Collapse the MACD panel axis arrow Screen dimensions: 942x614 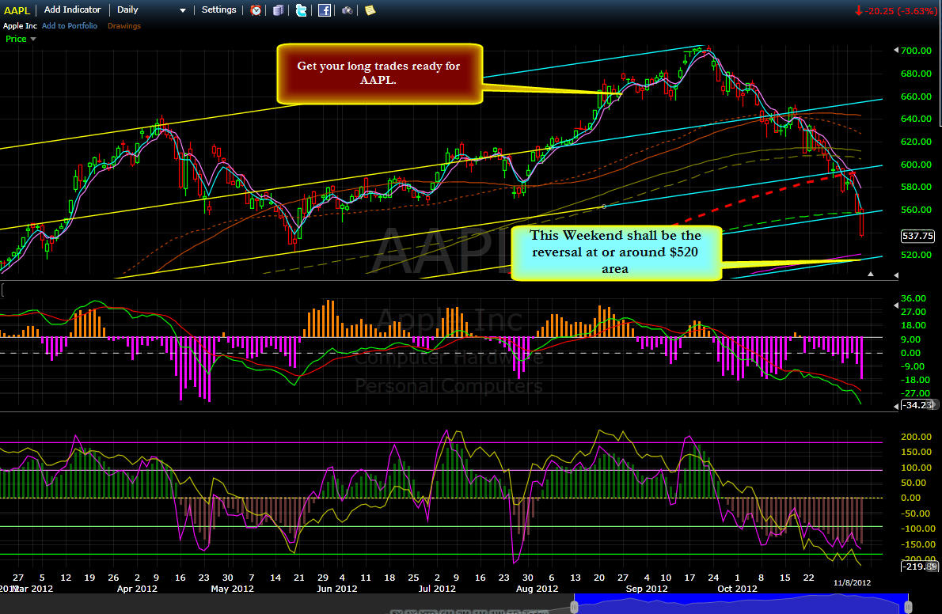click(896, 305)
